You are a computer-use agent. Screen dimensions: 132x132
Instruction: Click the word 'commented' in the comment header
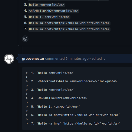tap(55, 59)
